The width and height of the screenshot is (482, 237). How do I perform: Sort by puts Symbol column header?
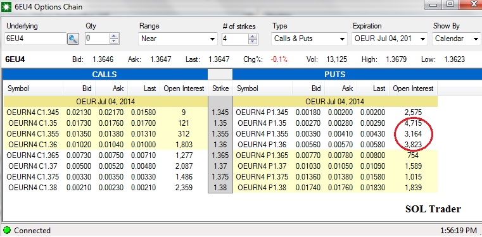click(x=262, y=88)
